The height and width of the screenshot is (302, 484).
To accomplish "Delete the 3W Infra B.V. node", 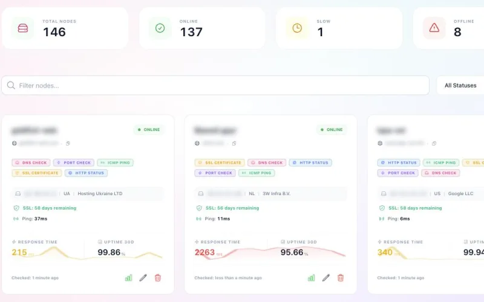I will coord(341,278).
